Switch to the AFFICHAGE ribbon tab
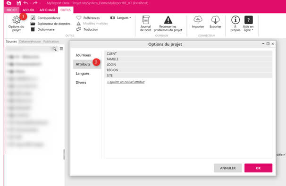 [47, 10]
